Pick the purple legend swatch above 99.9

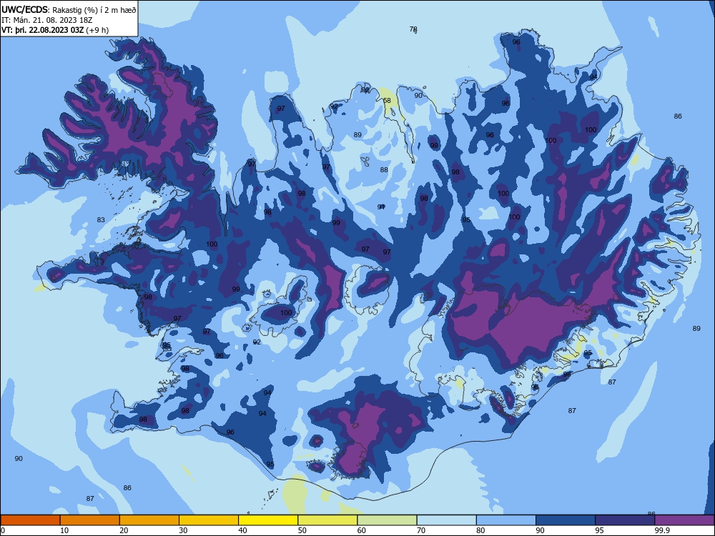point(684,520)
